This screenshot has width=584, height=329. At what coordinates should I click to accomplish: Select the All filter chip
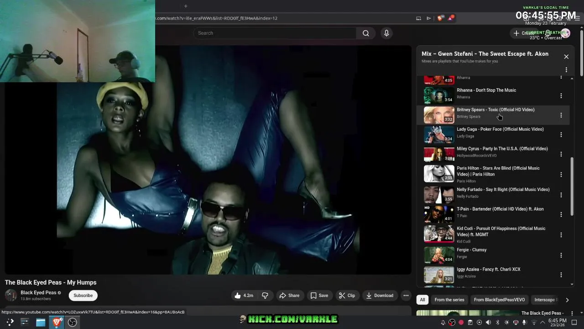click(x=422, y=300)
